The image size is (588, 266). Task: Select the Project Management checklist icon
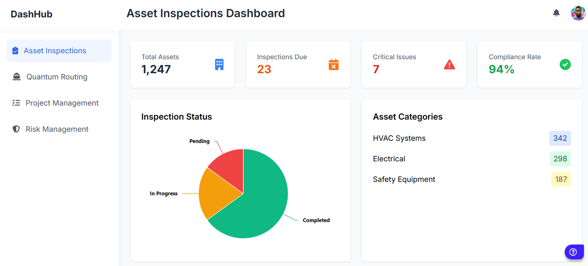[x=16, y=103]
